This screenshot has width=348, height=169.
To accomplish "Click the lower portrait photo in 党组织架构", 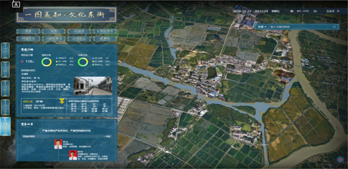I will 73,155.
